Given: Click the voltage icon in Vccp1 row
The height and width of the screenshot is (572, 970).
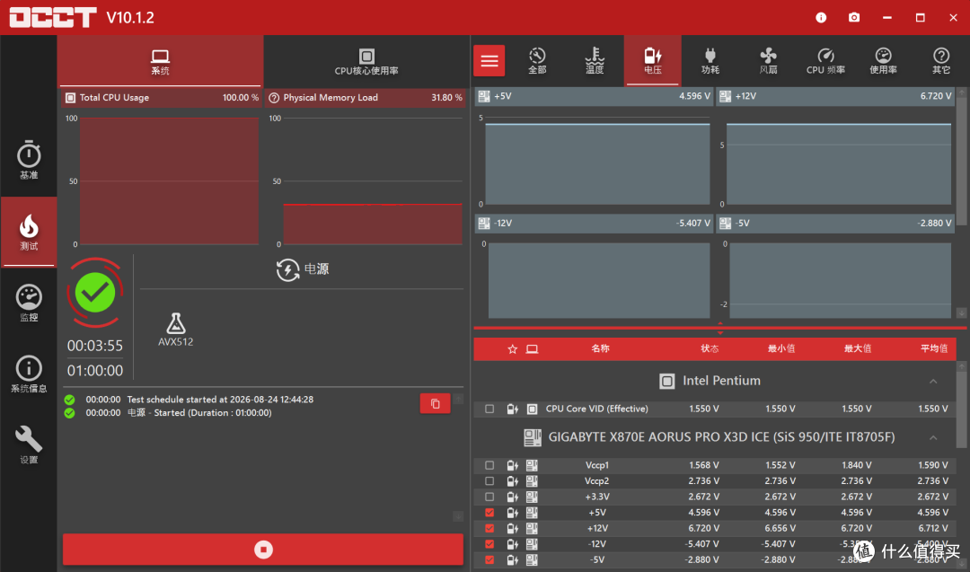Looking at the screenshot, I should [512, 465].
